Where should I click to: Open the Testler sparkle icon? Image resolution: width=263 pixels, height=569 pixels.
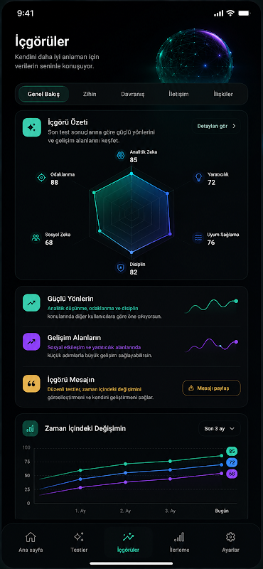pyautogui.click(x=79, y=537)
